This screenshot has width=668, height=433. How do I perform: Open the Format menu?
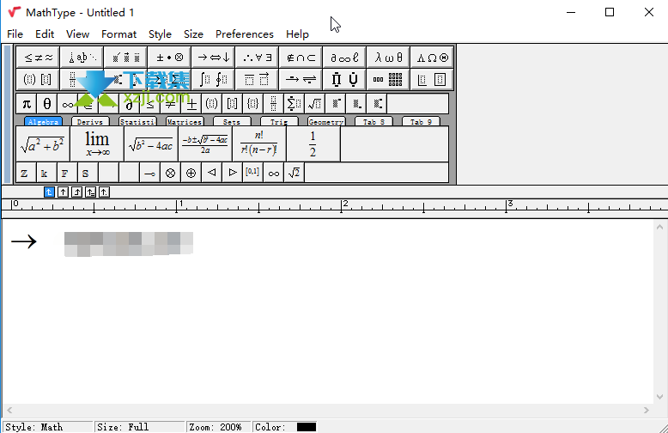[118, 34]
